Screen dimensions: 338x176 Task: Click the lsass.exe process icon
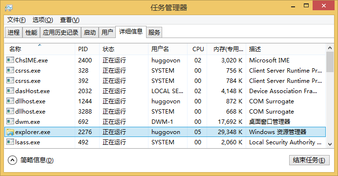pyautogui.click(x=10, y=142)
